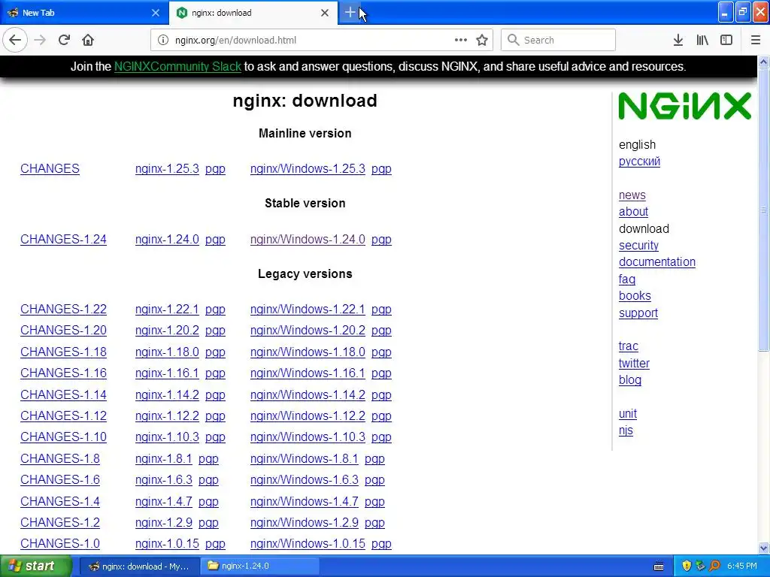
Task: Download nginx/Windows-1.0.15
Action: click(308, 544)
